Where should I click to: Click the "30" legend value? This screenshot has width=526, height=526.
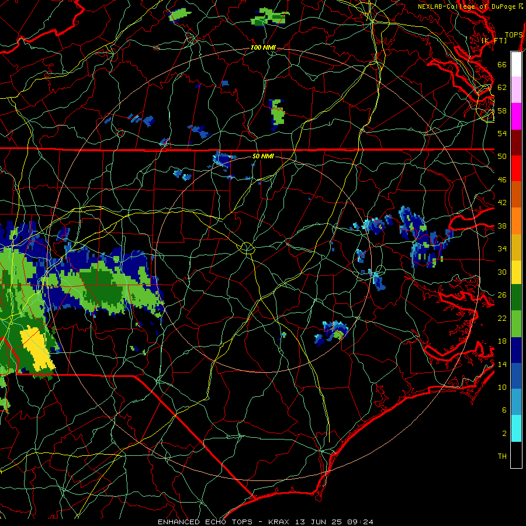pos(502,272)
